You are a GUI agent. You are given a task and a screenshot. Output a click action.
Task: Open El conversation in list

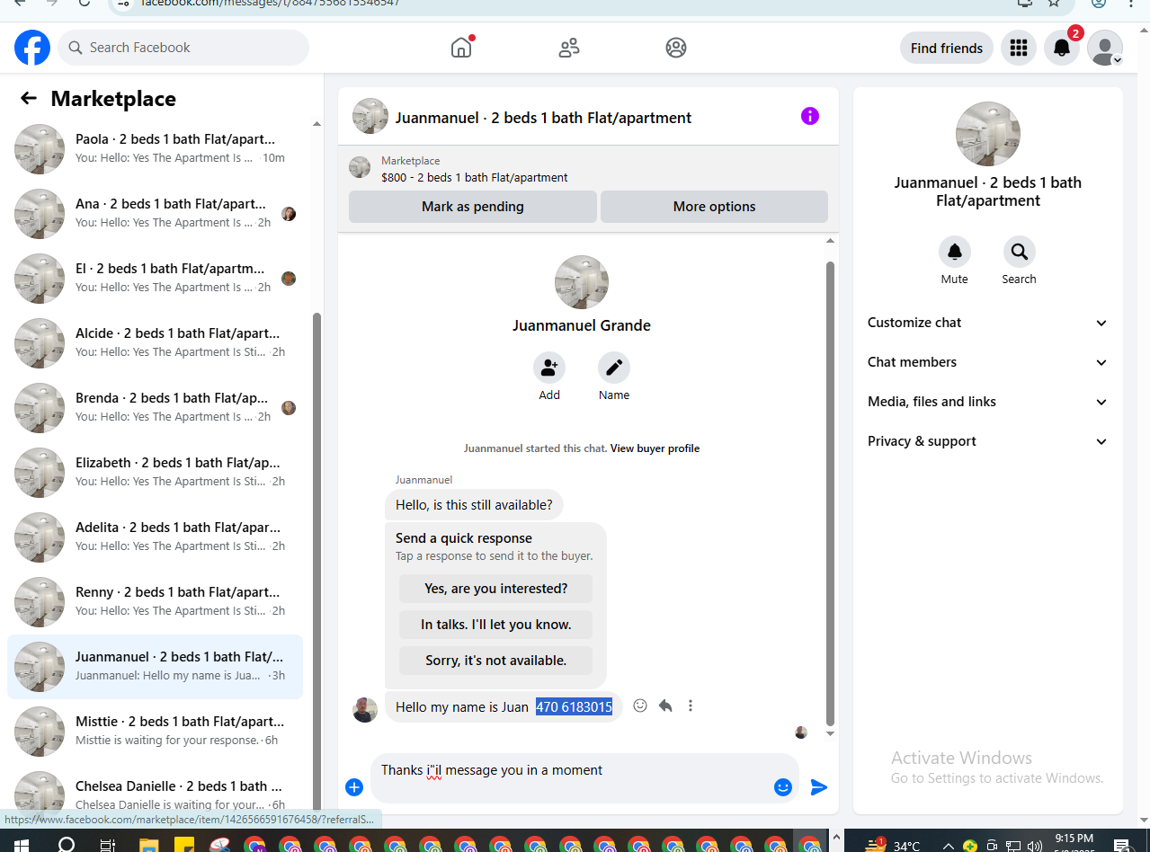(x=155, y=279)
